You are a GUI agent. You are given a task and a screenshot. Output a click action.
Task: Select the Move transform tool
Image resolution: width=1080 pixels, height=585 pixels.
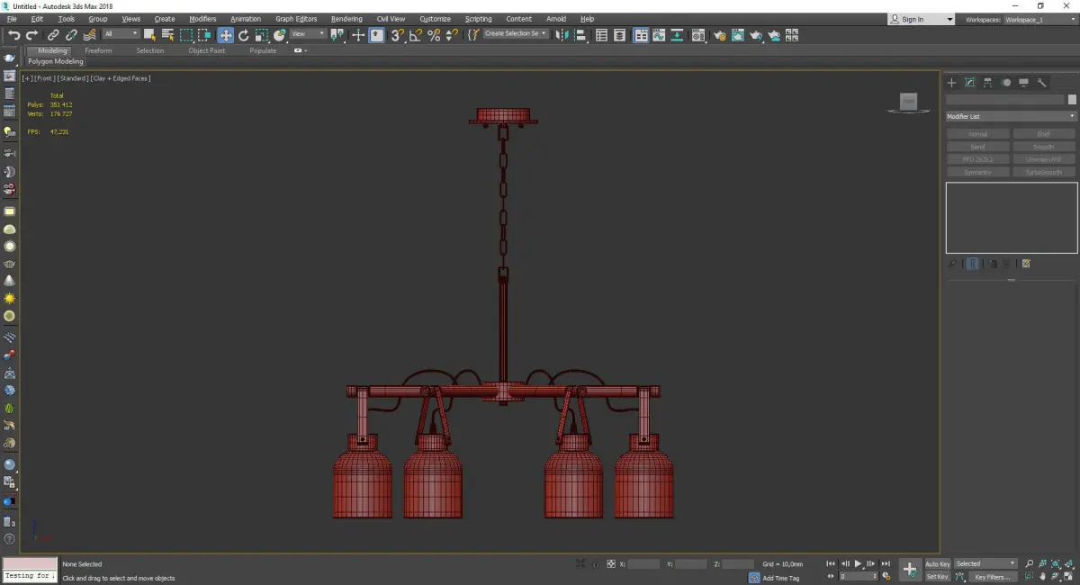[225, 35]
